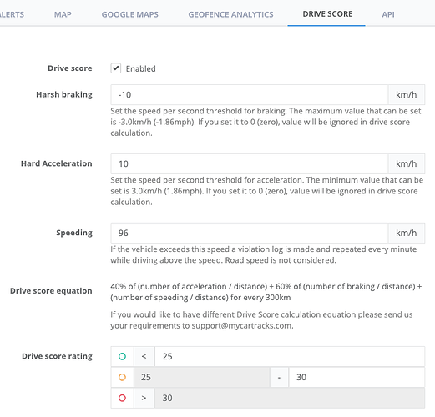Edit the orange rating upper limit 30
The image size is (435, 417).
pyautogui.click(x=357, y=377)
